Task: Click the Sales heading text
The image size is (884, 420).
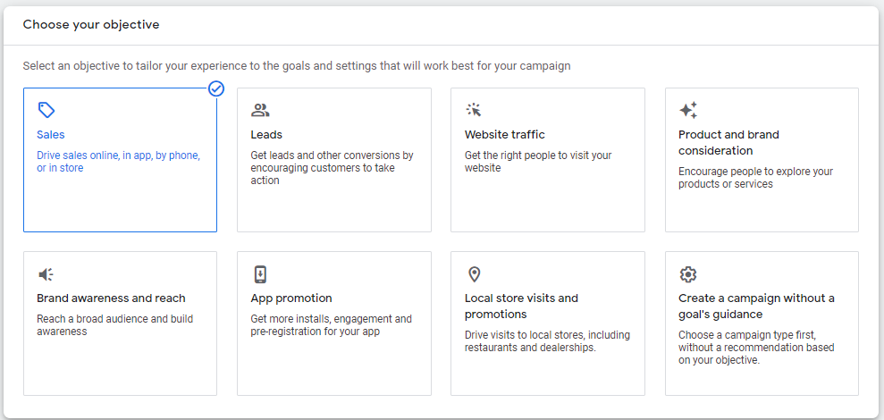Action: 51,135
